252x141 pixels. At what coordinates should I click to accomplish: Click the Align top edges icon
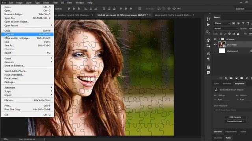click(69, 9)
